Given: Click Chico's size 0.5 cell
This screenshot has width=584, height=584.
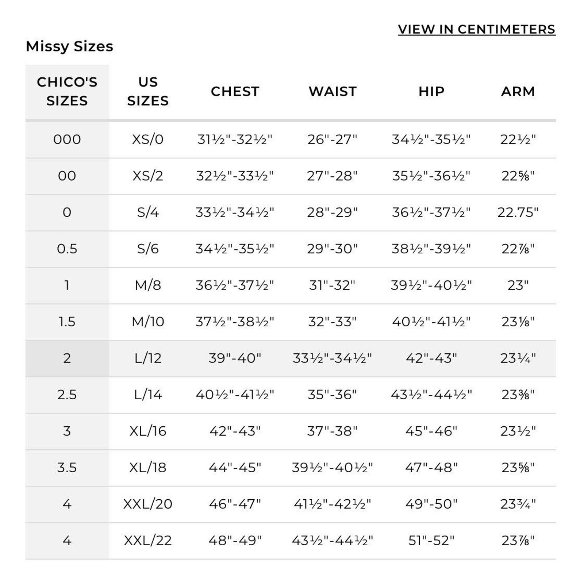Looking at the screenshot, I should pyautogui.click(x=67, y=249).
